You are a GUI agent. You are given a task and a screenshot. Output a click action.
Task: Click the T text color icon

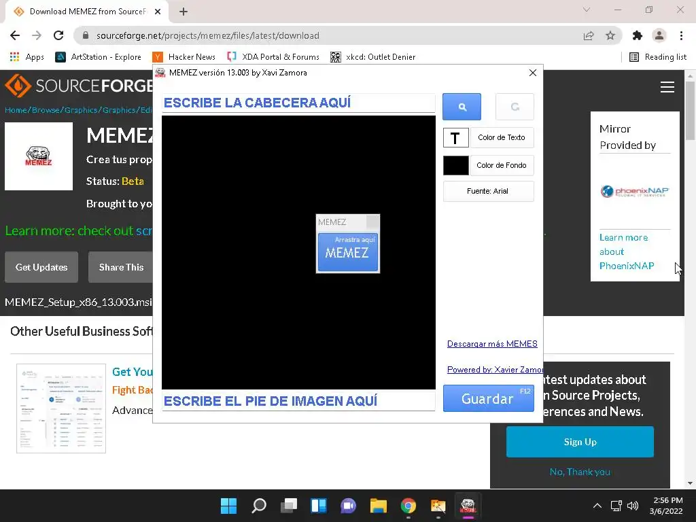pos(456,138)
